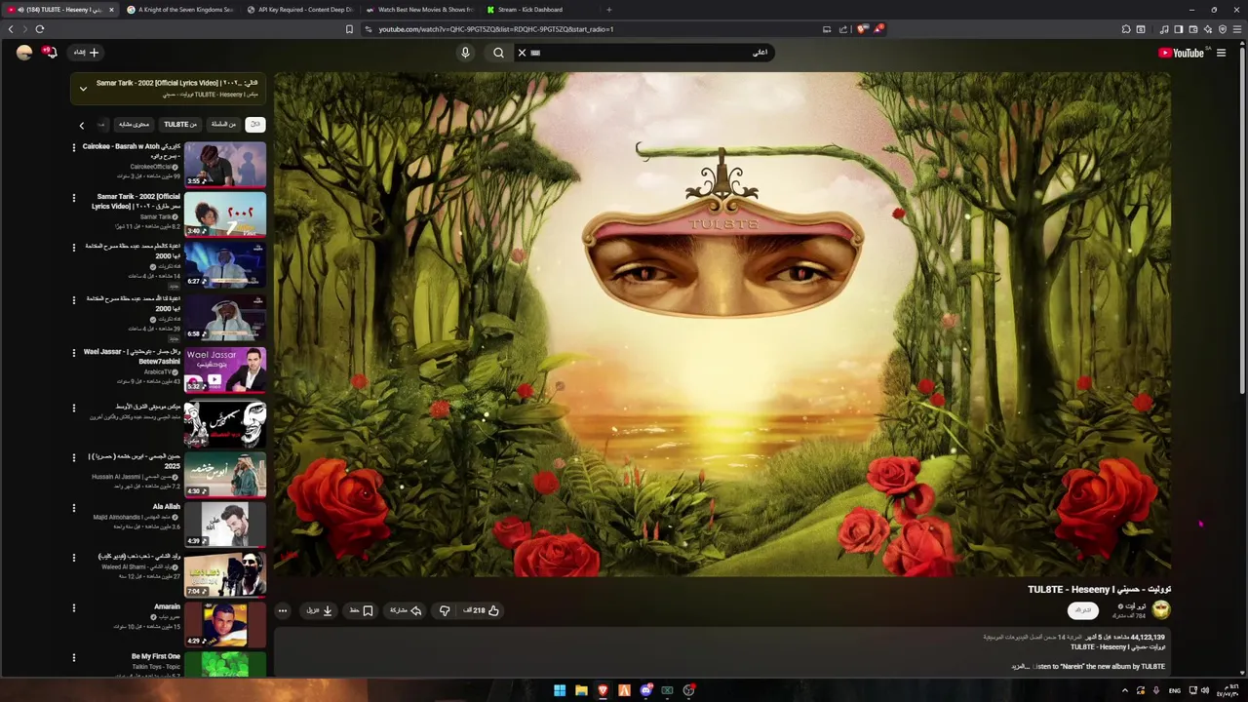
Task: Open Wael Jassar Betew7ashini thumbnail
Action: (x=225, y=370)
